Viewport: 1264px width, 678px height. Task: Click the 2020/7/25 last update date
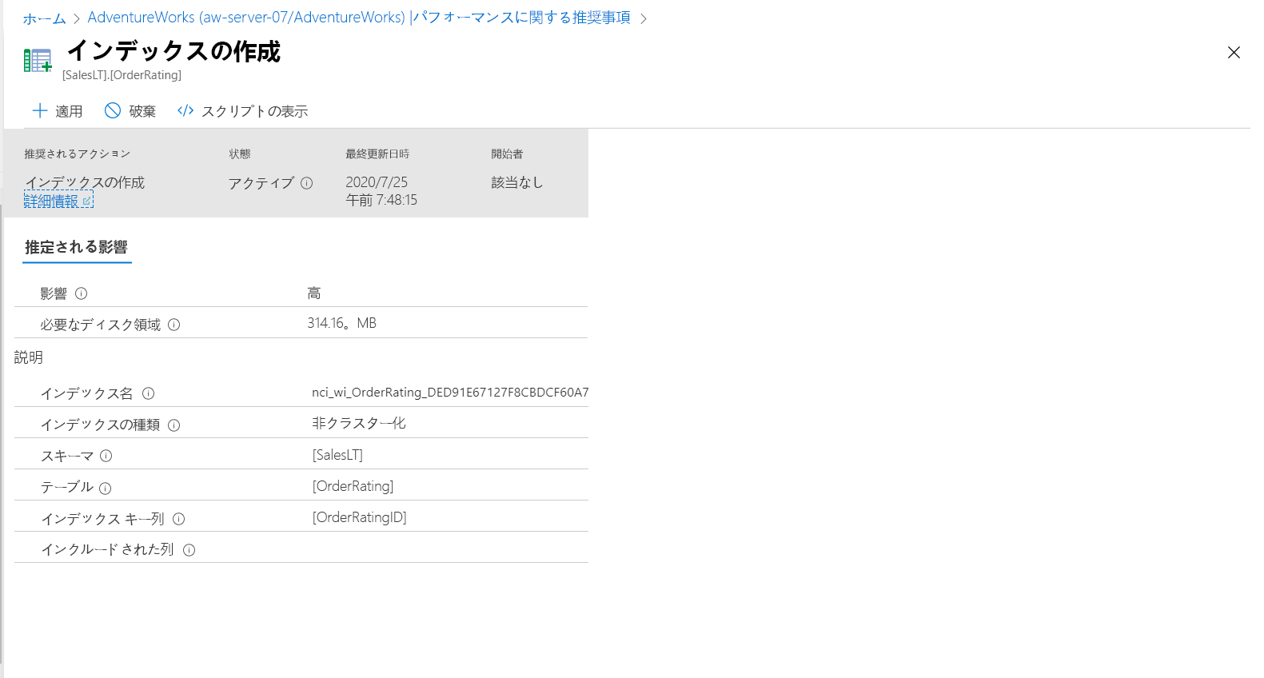(x=377, y=182)
